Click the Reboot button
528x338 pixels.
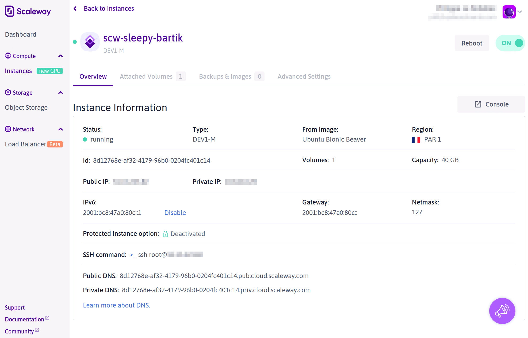click(472, 43)
